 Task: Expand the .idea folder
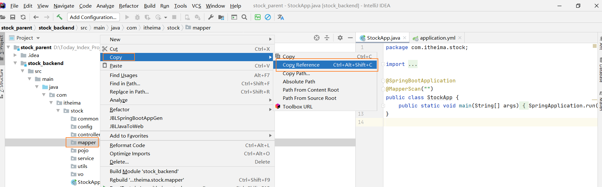(x=15, y=55)
